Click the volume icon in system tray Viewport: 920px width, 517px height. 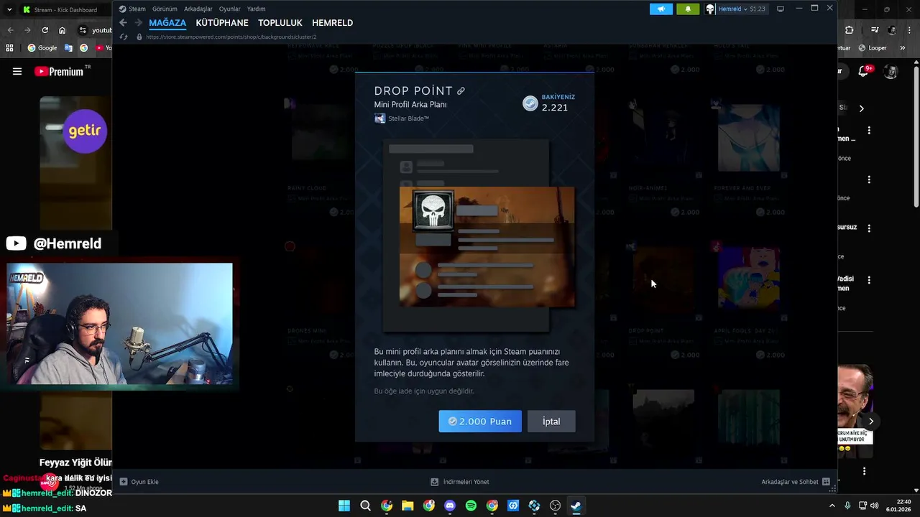pyautogui.click(x=875, y=506)
